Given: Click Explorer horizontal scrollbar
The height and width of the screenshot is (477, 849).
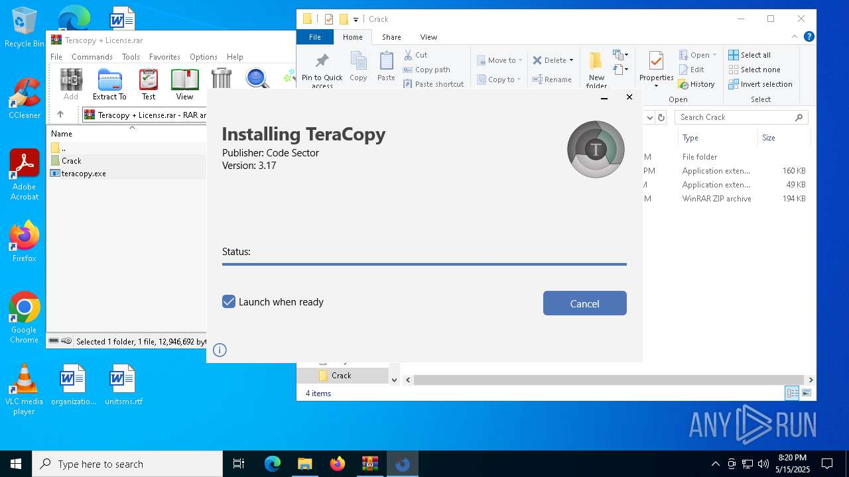Looking at the screenshot, I should point(609,380).
